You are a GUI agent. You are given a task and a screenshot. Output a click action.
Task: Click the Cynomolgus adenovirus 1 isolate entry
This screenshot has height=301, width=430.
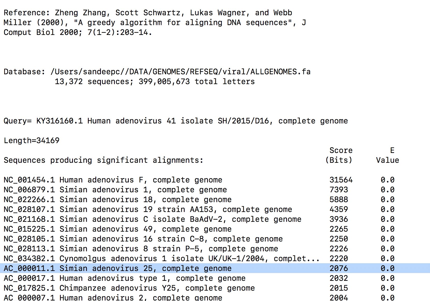click(162, 259)
